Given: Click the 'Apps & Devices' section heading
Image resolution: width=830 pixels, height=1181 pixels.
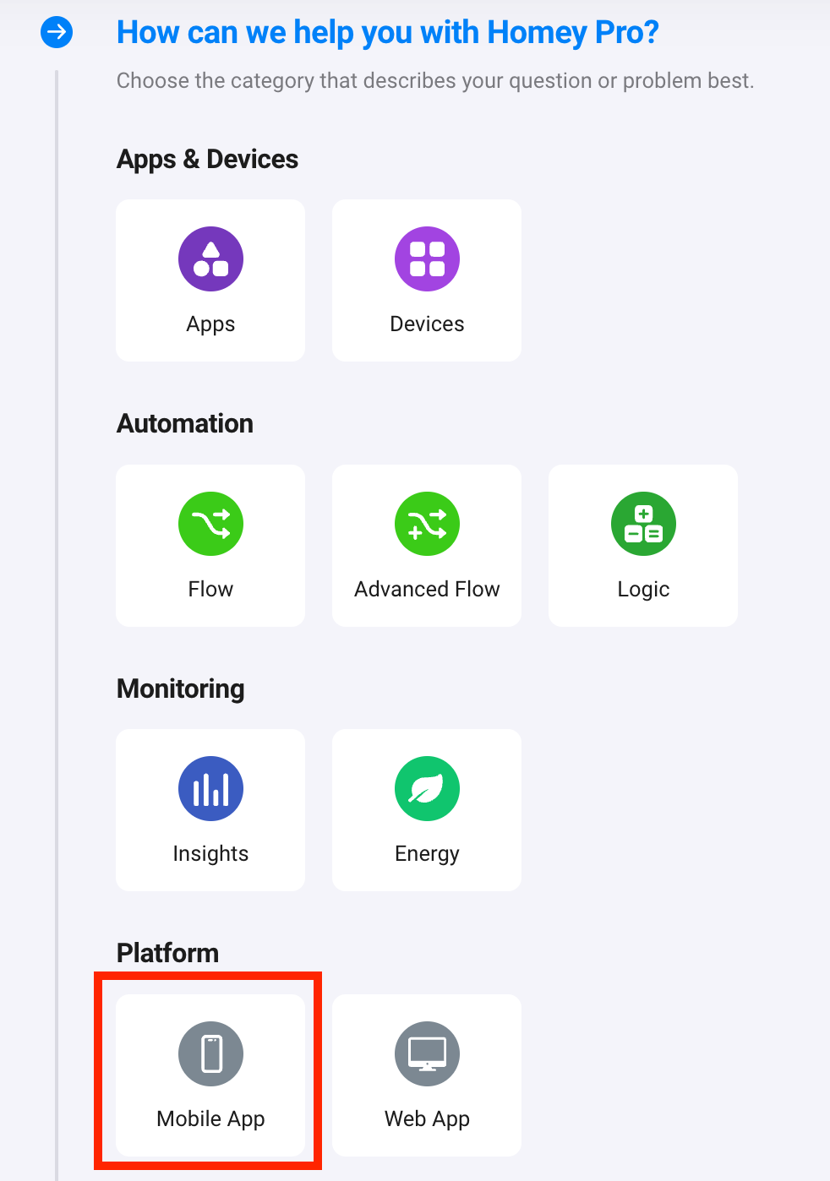Looking at the screenshot, I should point(207,159).
